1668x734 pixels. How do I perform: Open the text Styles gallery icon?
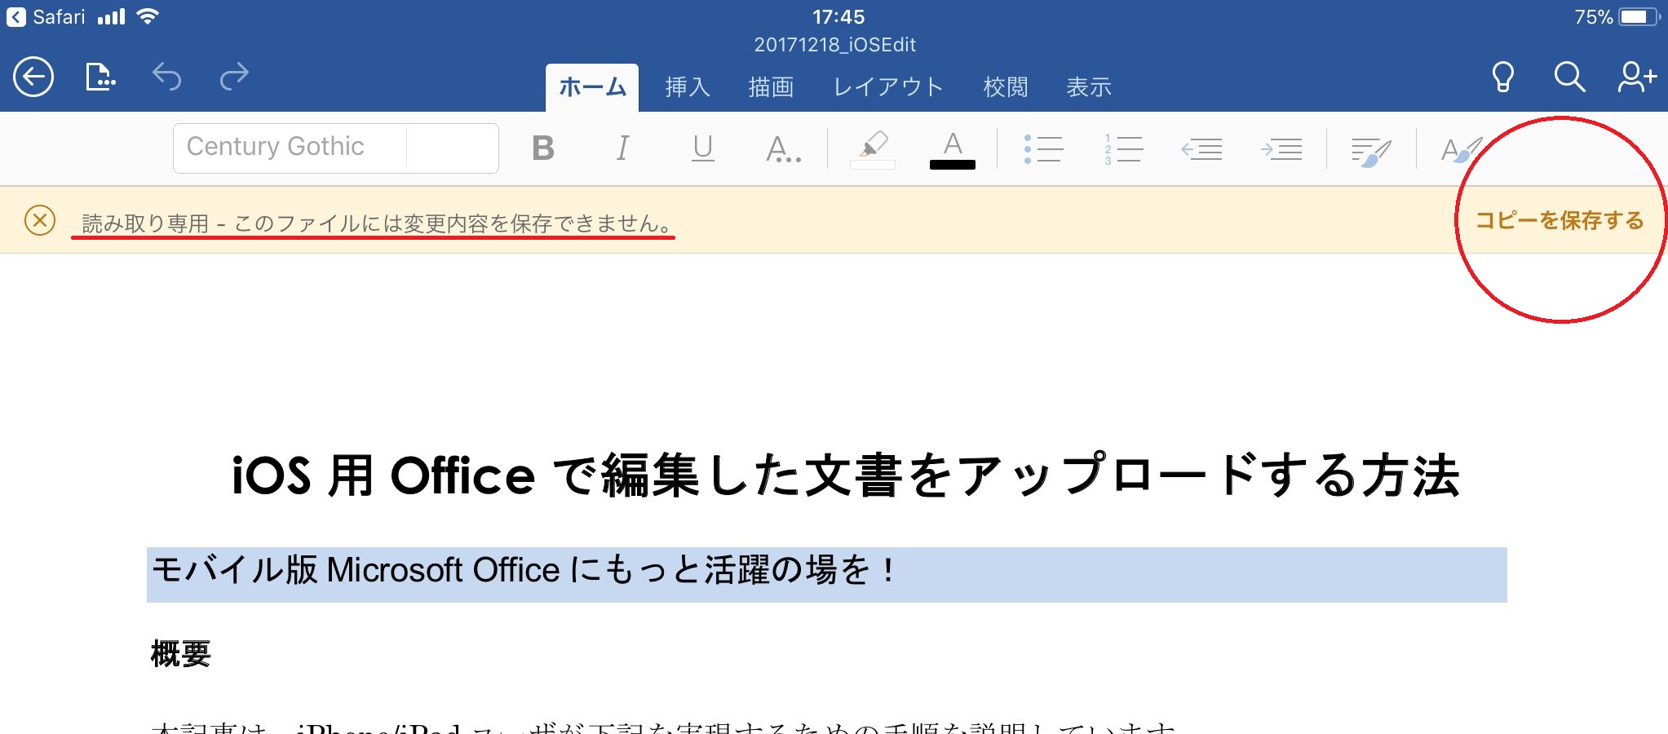pos(1462,150)
